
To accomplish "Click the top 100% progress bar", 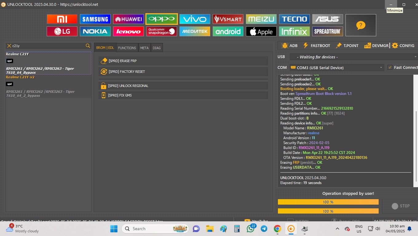I will (328, 202).
